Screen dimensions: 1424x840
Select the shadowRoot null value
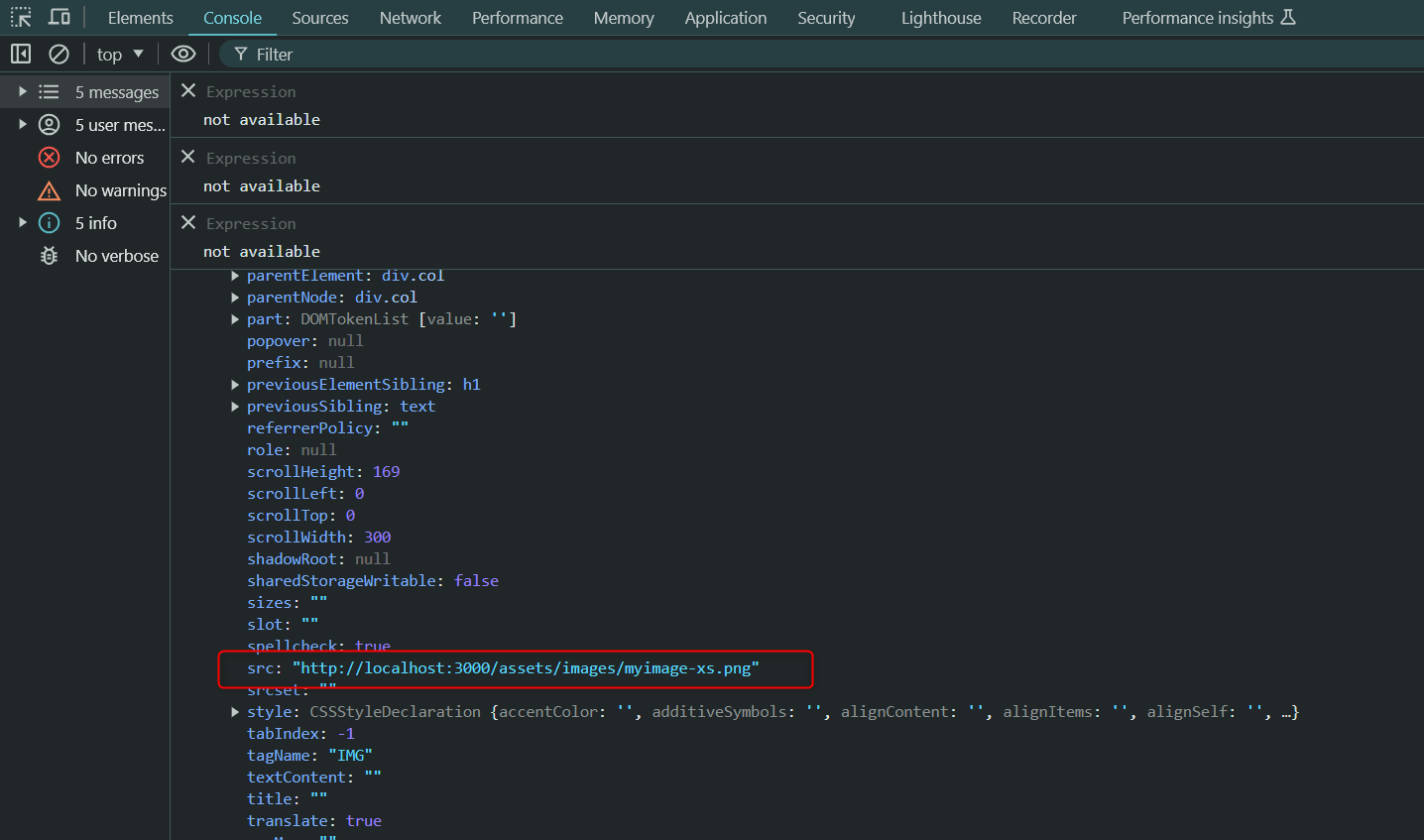pos(373,559)
